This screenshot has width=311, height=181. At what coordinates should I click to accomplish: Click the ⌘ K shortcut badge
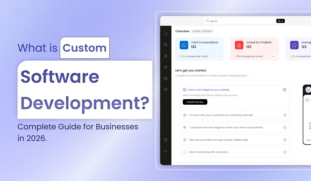coord(281,21)
